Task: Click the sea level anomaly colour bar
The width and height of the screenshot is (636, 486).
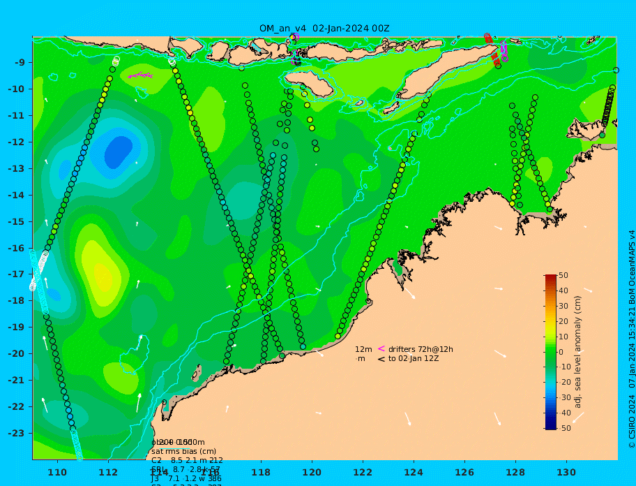Action: [550, 352]
